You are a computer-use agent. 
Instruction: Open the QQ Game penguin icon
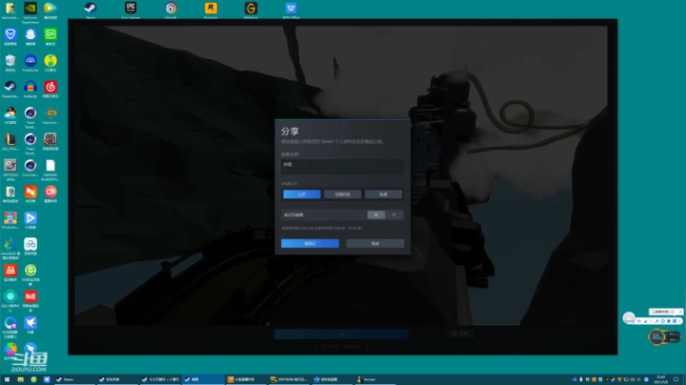pos(10,115)
